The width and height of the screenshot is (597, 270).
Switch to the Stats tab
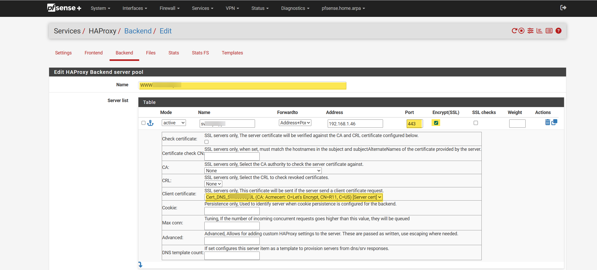pyautogui.click(x=174, y=53)
